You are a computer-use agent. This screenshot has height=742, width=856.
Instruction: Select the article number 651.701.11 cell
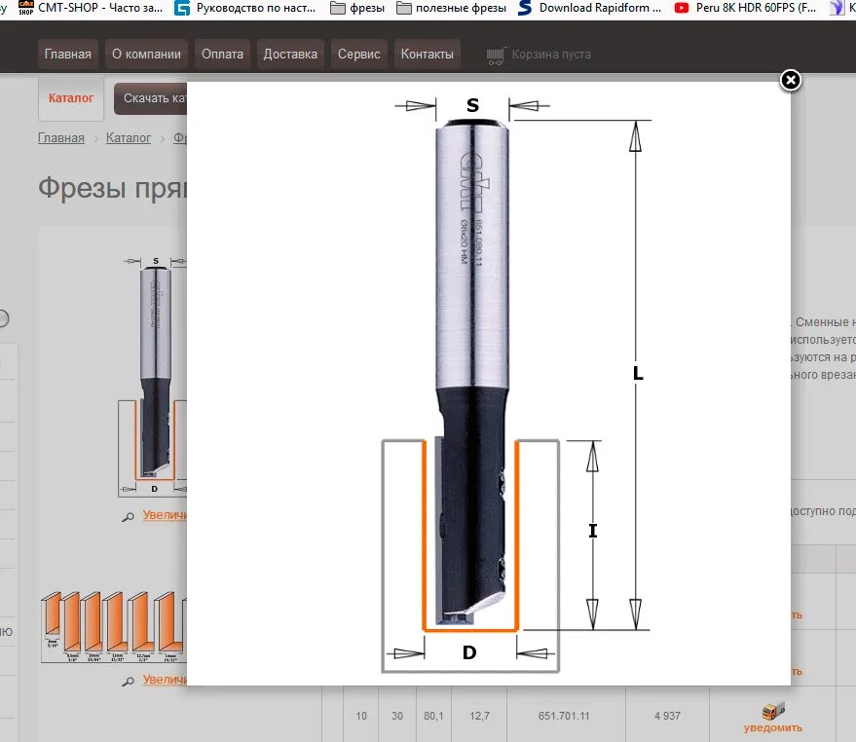(564, 716)
